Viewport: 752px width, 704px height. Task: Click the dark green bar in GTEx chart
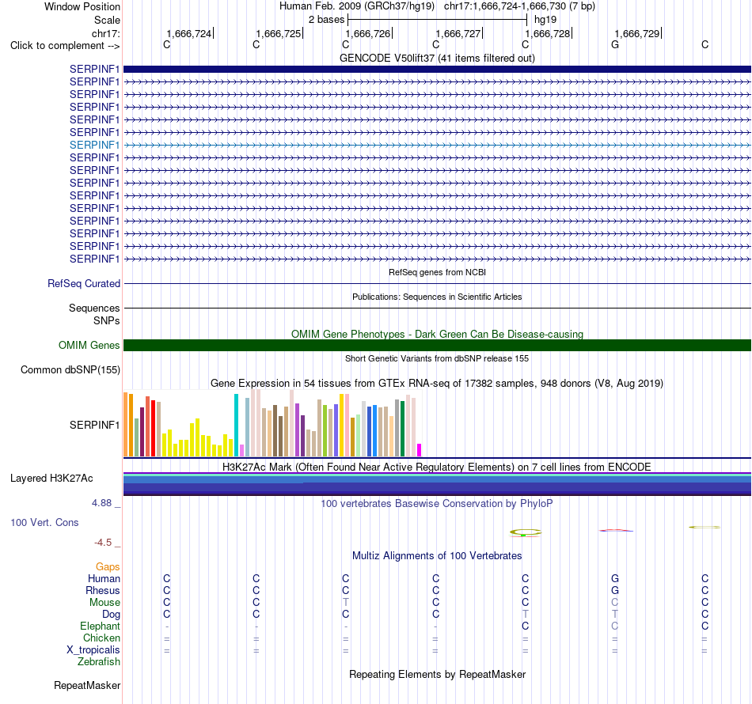pos(402,429)
